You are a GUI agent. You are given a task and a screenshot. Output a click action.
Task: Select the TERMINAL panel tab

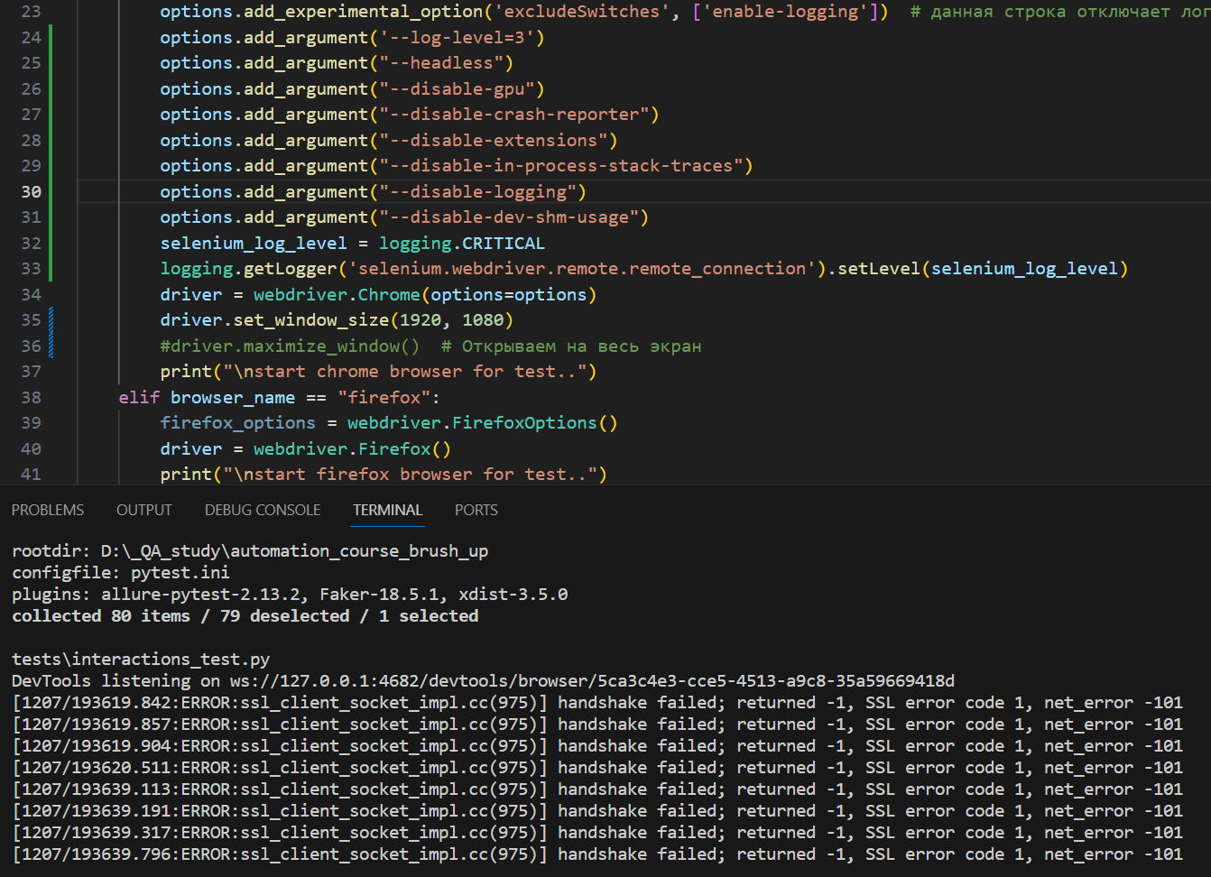[x=388, y=510]
